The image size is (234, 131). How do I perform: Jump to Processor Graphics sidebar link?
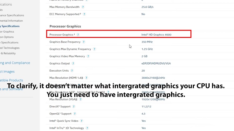[x=7, y=31]
